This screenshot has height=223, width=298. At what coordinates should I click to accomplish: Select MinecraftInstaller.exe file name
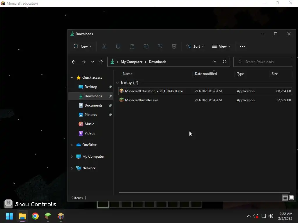click(x=142, y=100)
